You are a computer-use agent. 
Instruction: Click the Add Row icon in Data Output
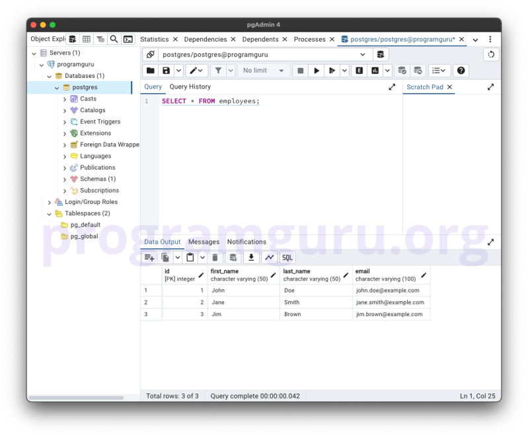pos(149,257)
